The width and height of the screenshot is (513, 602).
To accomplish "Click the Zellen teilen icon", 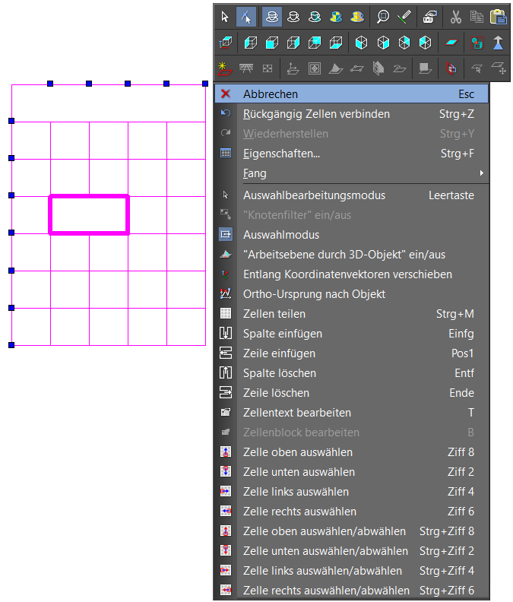I will pos(226,313).
